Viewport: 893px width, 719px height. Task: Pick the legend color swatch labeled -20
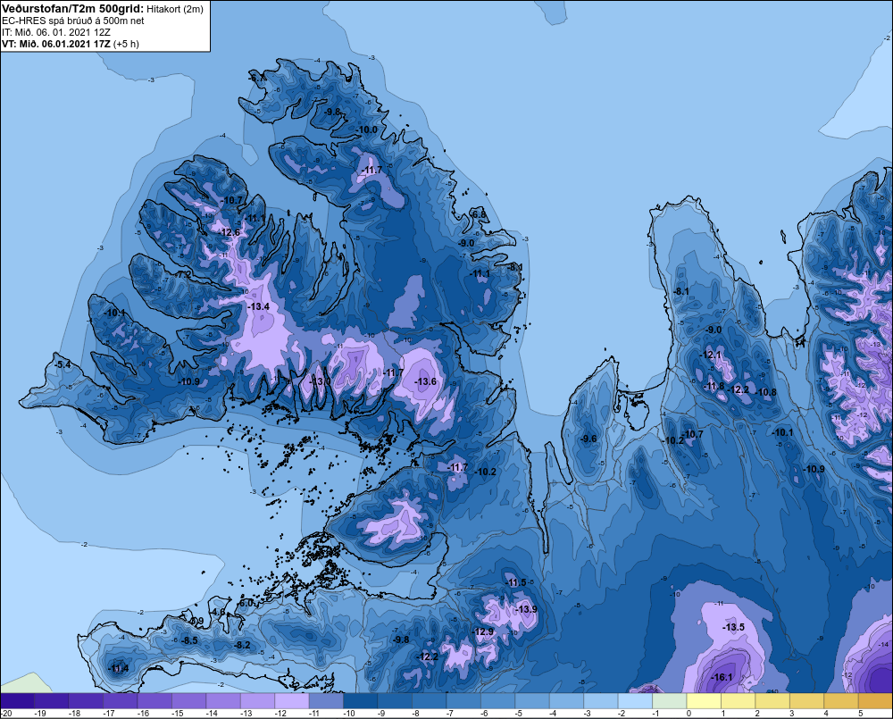pyautogui.click(x=17, y=700)
